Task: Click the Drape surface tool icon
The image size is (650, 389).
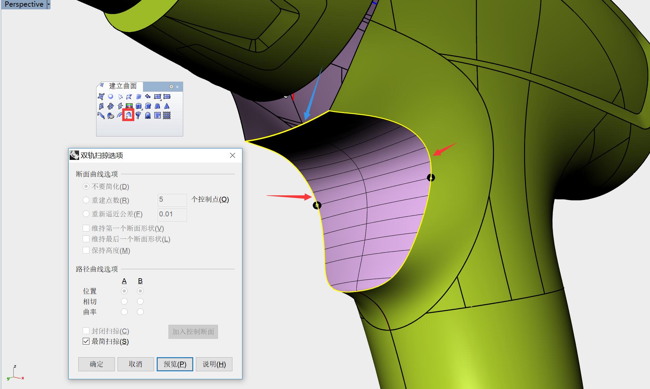Action: point(148,115)
